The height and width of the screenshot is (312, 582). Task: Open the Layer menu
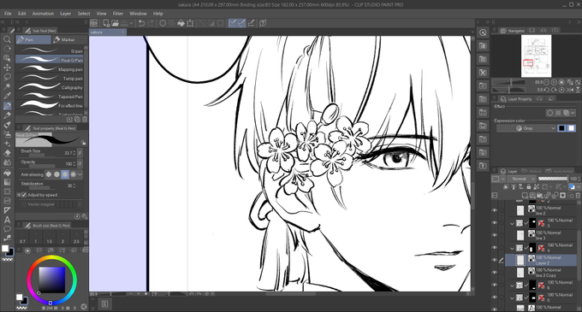(x=65, y=14)
